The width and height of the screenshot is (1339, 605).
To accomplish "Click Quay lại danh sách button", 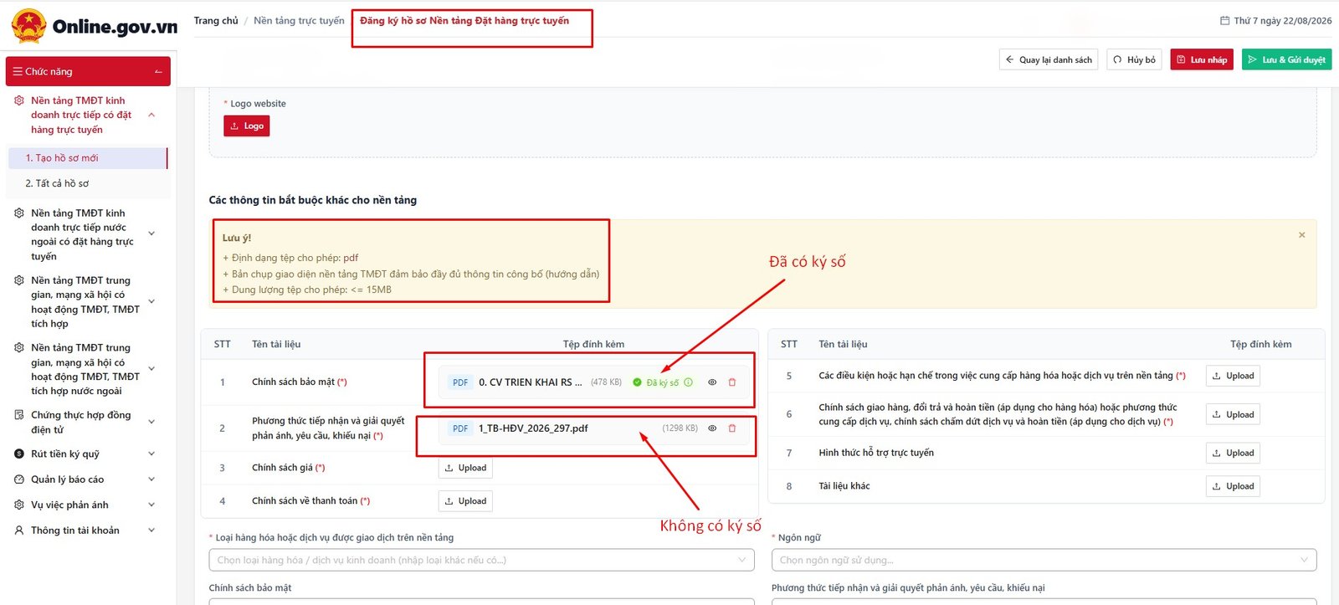I will click(x=1049, y=59).
